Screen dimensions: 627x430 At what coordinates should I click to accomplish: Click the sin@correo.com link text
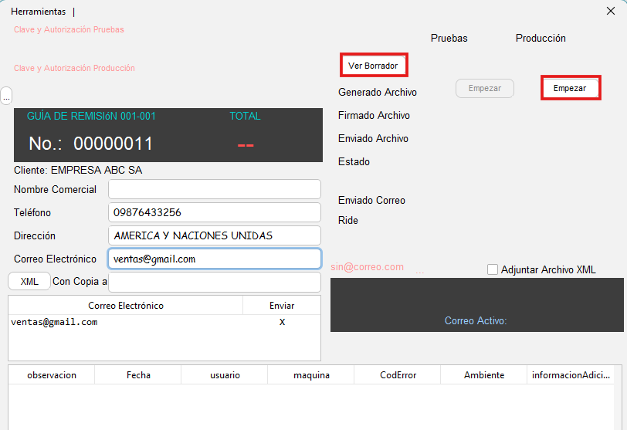[x=367, y=267]
